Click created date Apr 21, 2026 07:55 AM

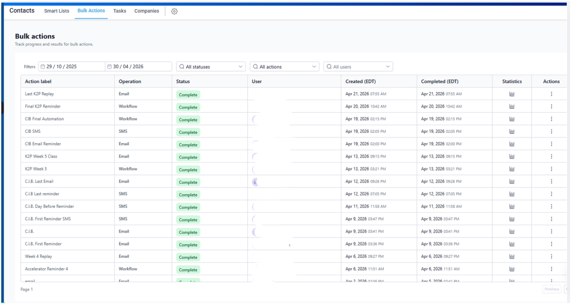tap(366, 94)
